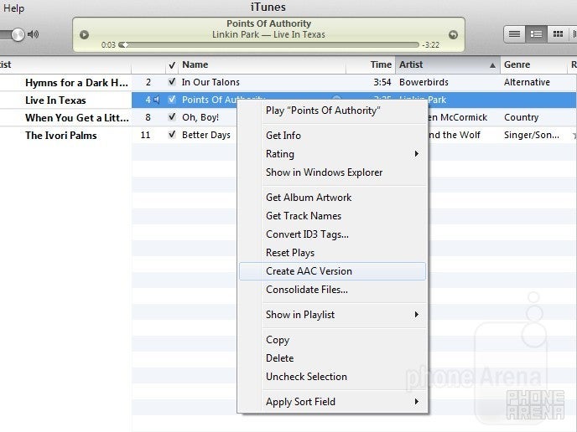Select the When You Get a Litt... album
The width and height of the screenshot is (577, 432).
[x=77, y=118]
